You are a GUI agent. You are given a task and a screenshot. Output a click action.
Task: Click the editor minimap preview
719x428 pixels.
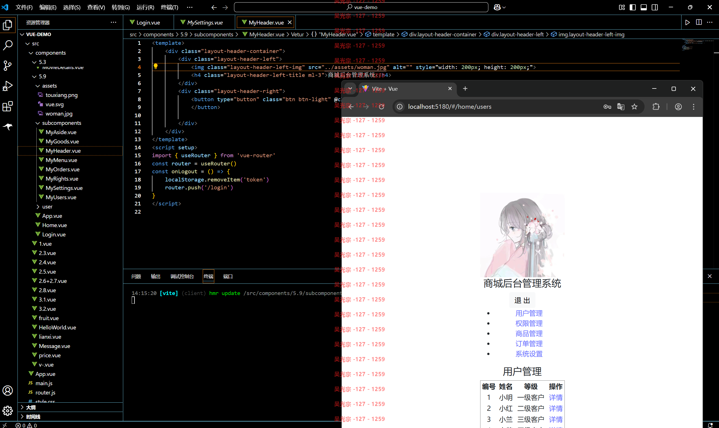click(x=697, y=45)
